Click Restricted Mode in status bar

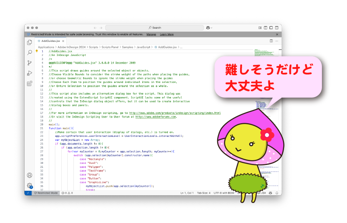coord(46,193)
